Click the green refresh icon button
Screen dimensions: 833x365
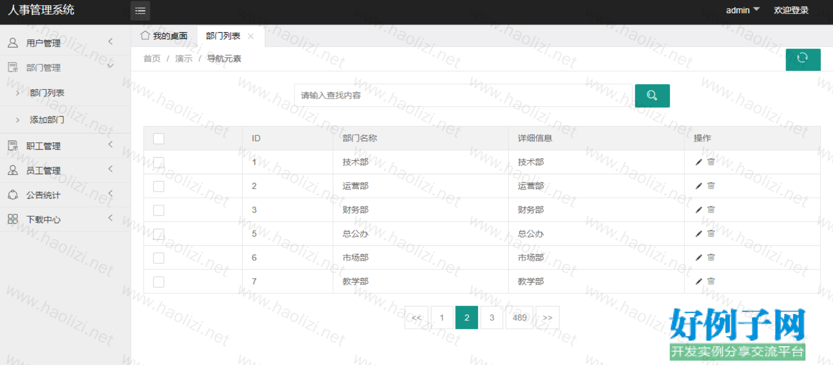pyautogui.click(x=802, y=59)
